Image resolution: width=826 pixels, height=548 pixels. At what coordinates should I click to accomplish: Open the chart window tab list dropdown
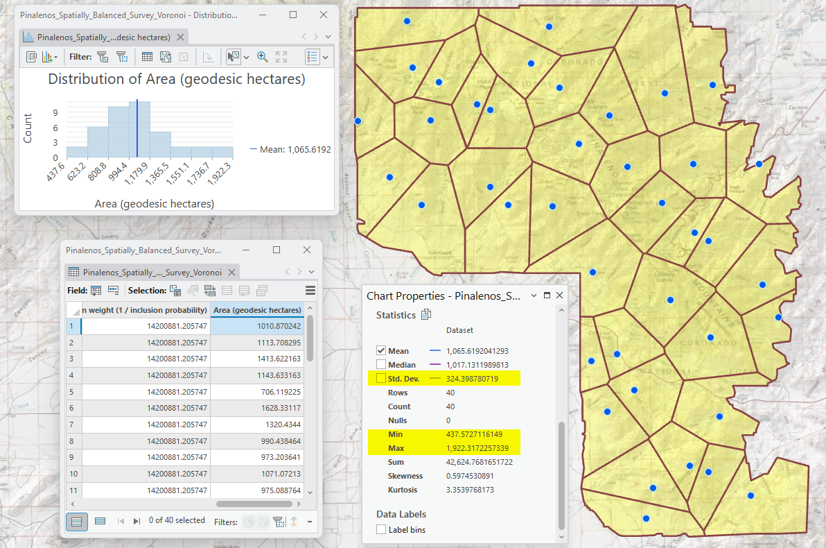(328, 37)
